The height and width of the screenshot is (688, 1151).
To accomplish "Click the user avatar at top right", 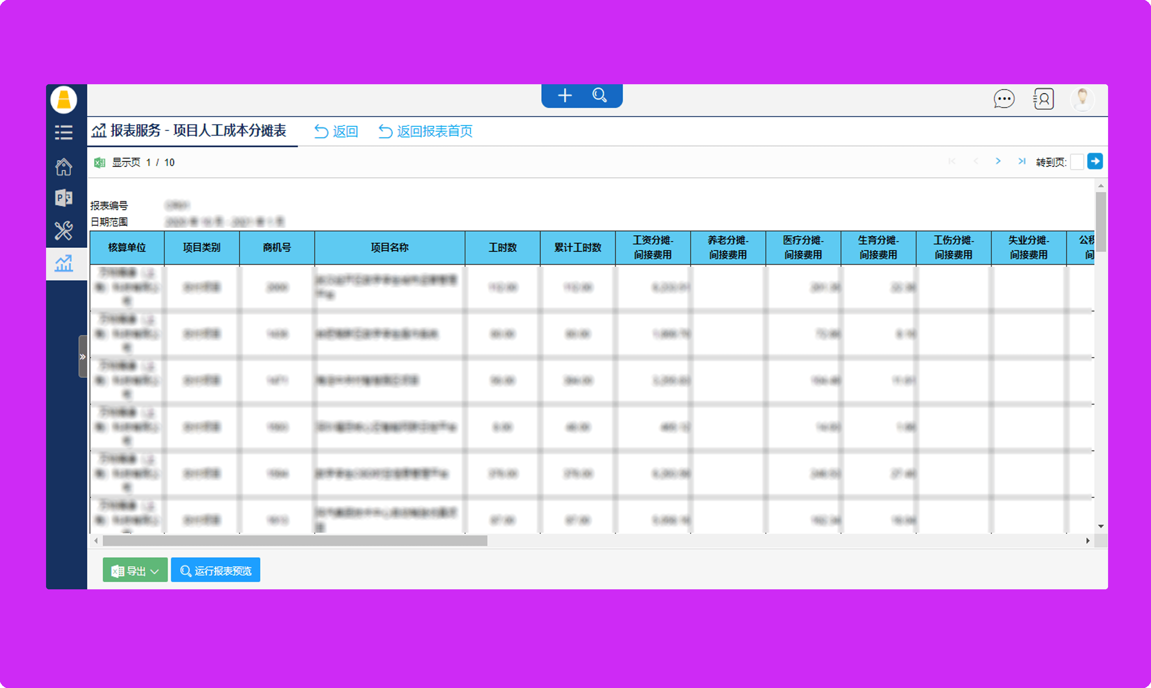I will click(x=1082, y=99).
